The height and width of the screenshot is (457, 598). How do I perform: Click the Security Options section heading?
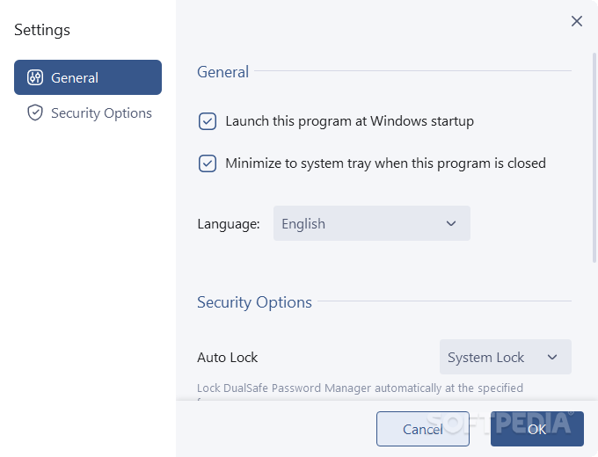[x=254, y=302]
